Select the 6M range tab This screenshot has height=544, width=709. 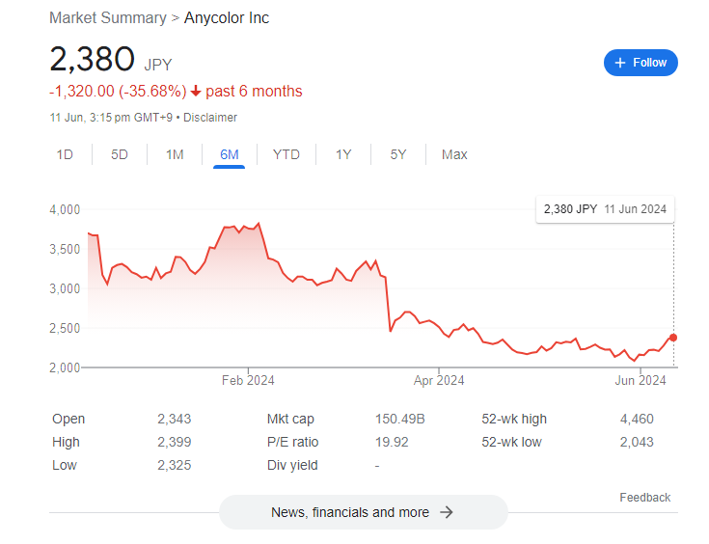point(230,154)
